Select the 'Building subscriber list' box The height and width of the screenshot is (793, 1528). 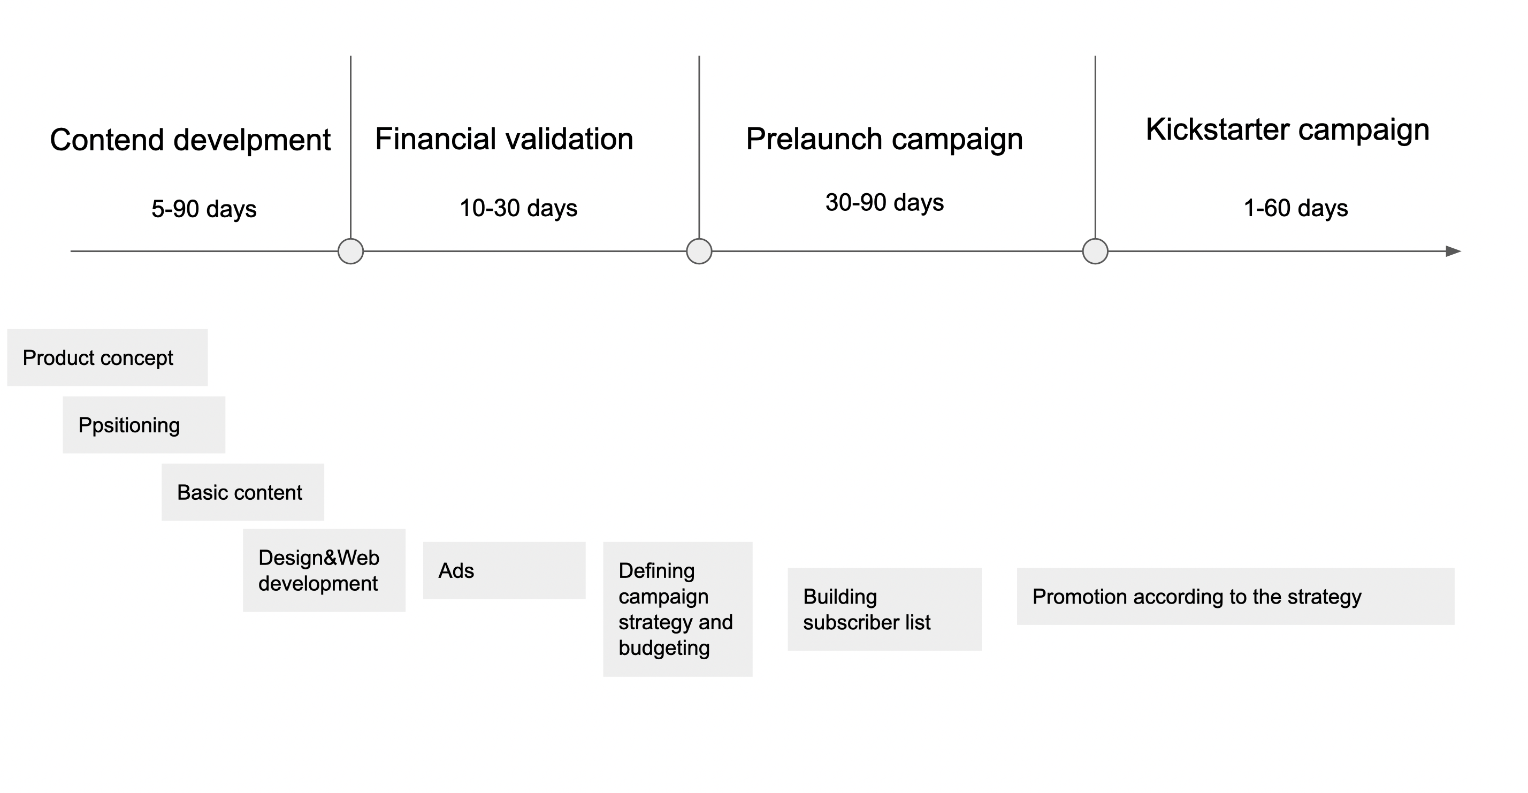884,609
